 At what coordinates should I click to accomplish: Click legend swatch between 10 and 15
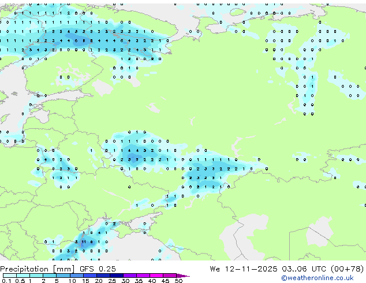[76, 275]
